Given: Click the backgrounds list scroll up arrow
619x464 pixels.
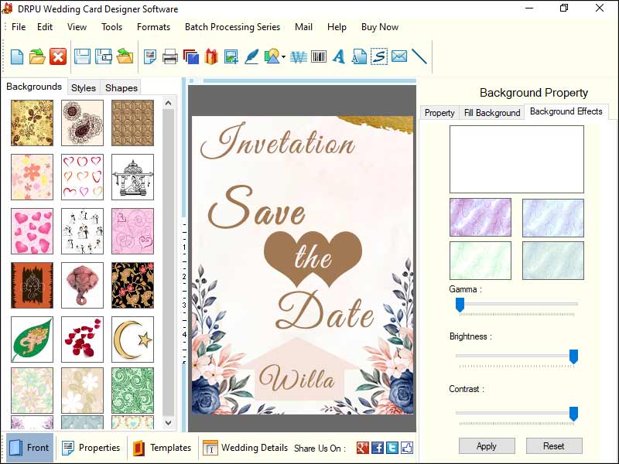Looking at the screenshot, I should point(168,103).
